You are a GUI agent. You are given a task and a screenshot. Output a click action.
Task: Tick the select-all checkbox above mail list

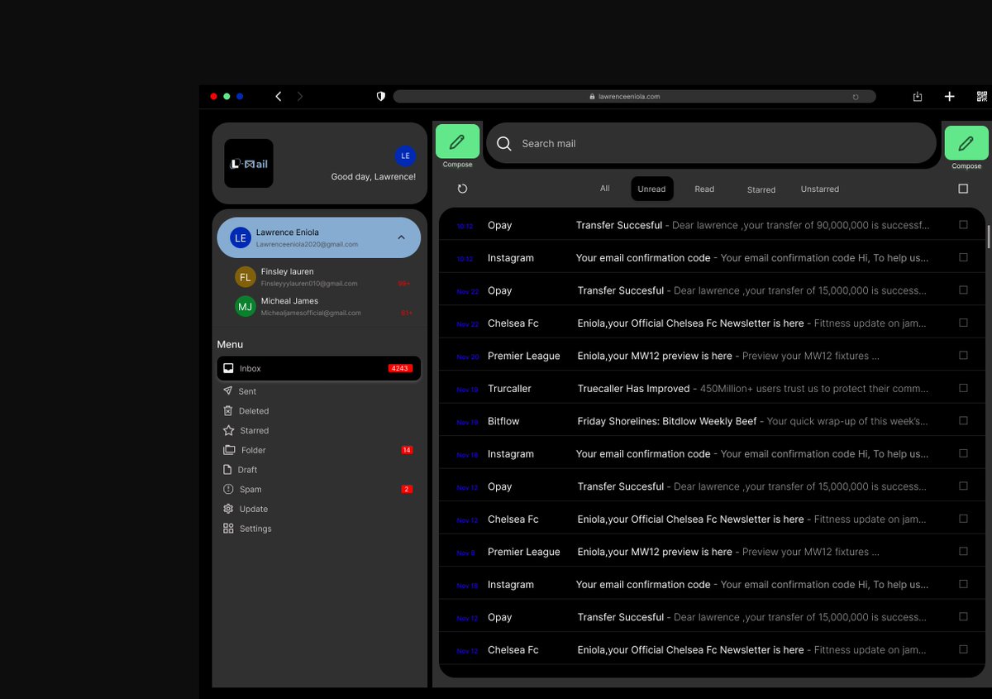963,189
